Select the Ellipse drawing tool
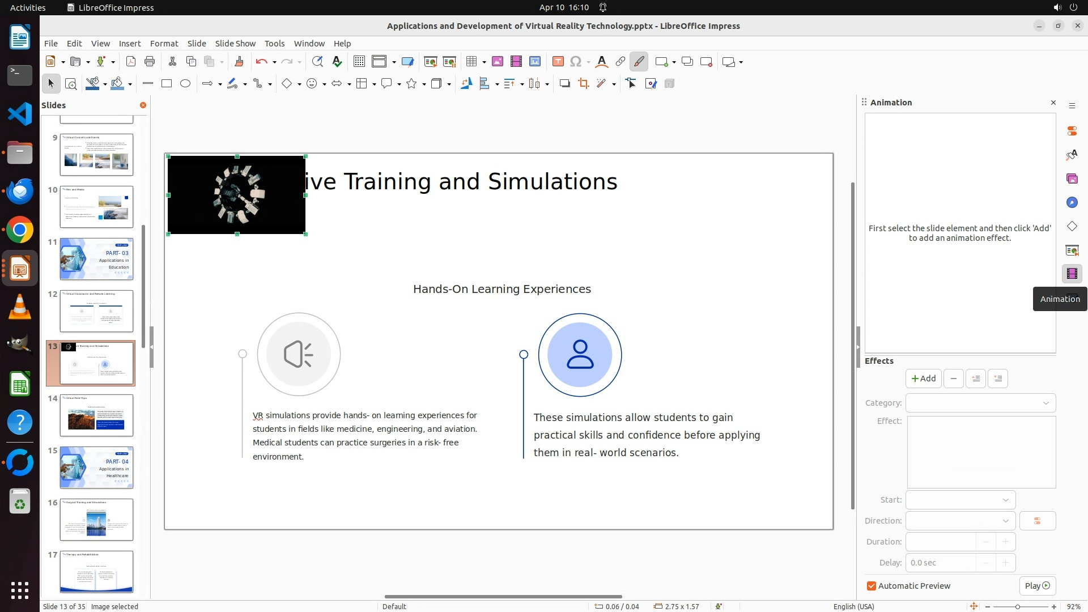This screenshot has width=1088, height=612. coord(185,84)
